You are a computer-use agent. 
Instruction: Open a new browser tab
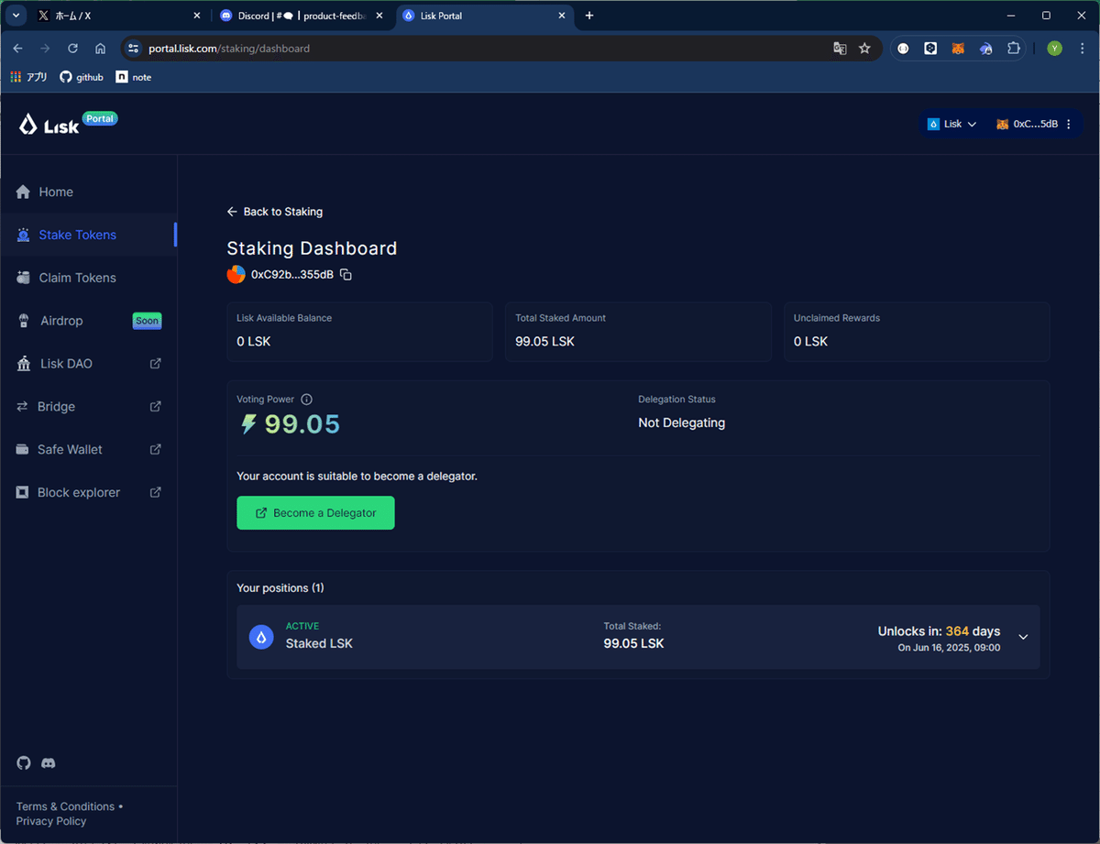tap(589, 16)
